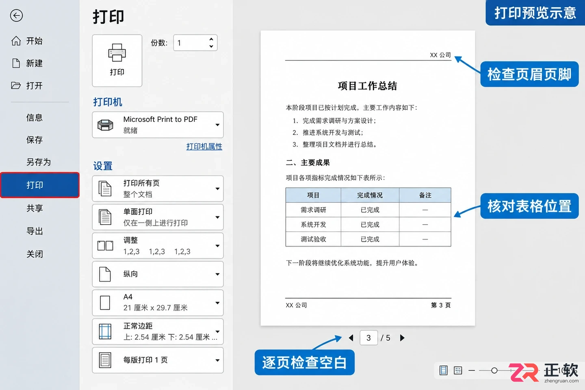Click the zoom slider handle
The height and width of the screenshot is (390, 585).
494,370
